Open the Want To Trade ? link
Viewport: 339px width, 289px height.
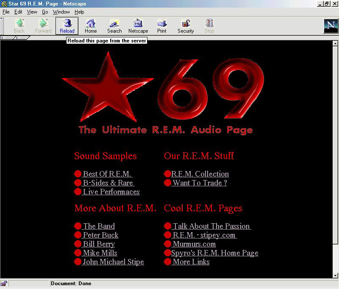[x=199, y=183]
